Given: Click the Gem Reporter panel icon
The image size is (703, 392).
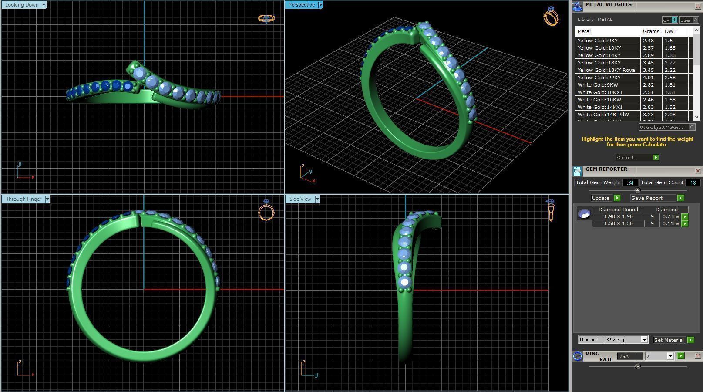Looking at the screenshot, I should click(578, 171).
